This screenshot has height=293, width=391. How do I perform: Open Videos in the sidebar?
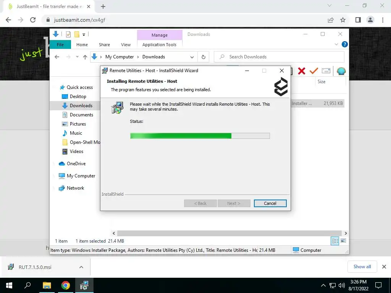(x=73, y=151)
